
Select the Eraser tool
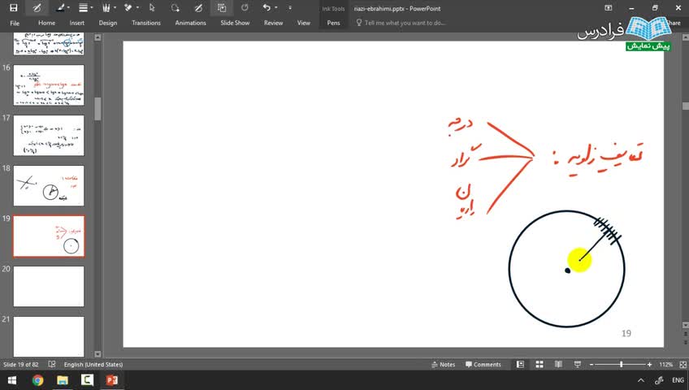(128, 7)
